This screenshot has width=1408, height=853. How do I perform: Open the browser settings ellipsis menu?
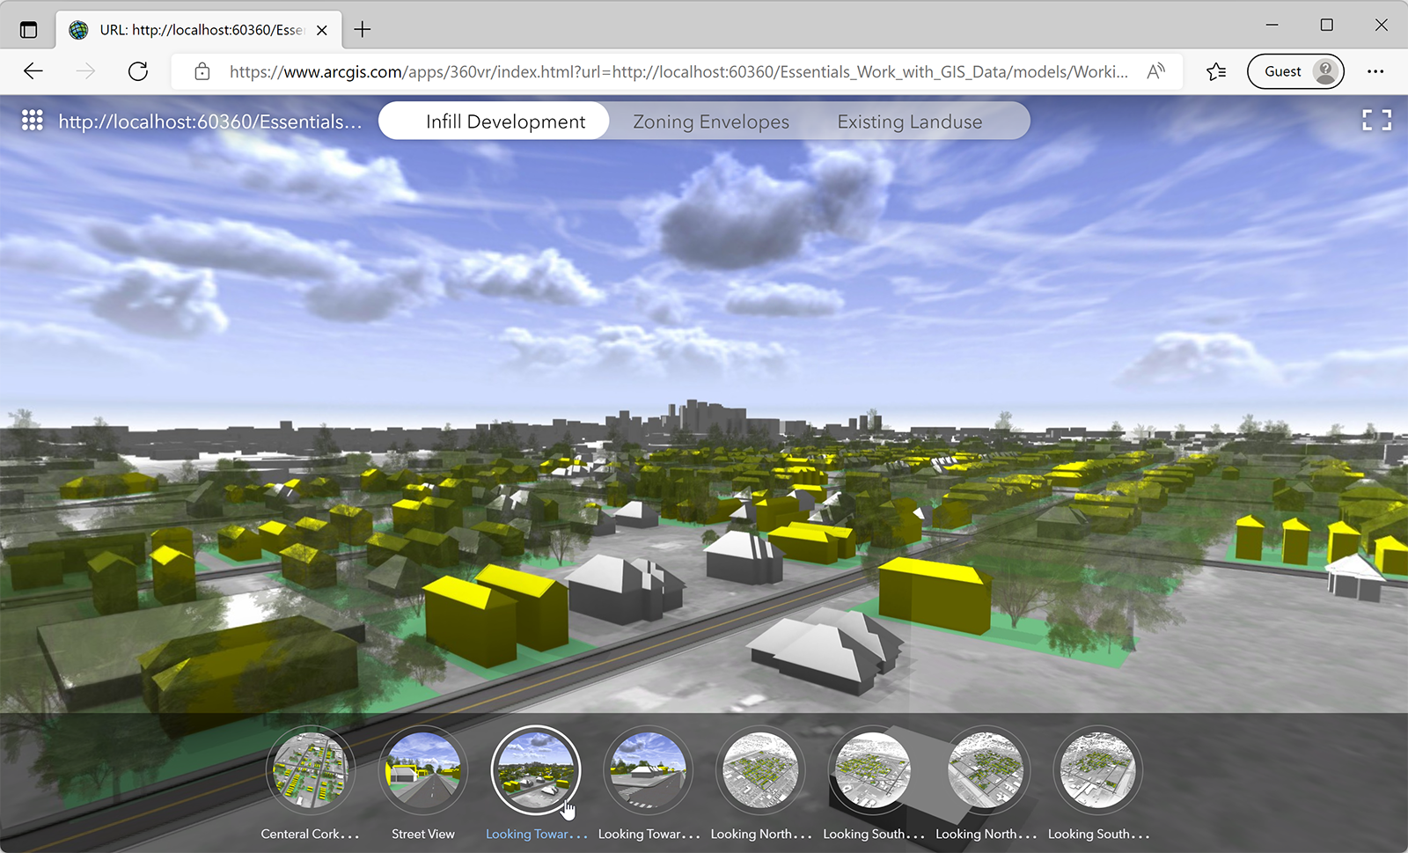pyautogui.click(x=1375, y=71)
